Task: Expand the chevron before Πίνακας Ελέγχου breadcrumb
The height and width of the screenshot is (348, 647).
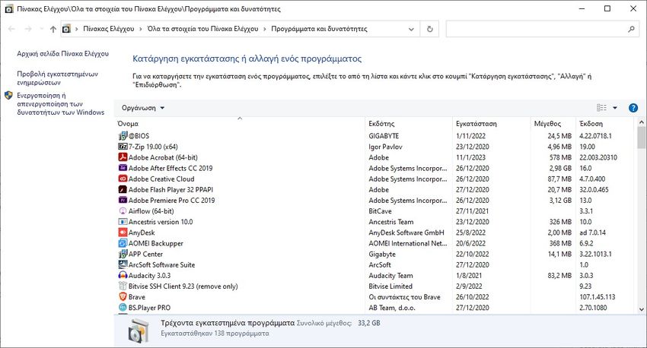Action: pos(77,29)
